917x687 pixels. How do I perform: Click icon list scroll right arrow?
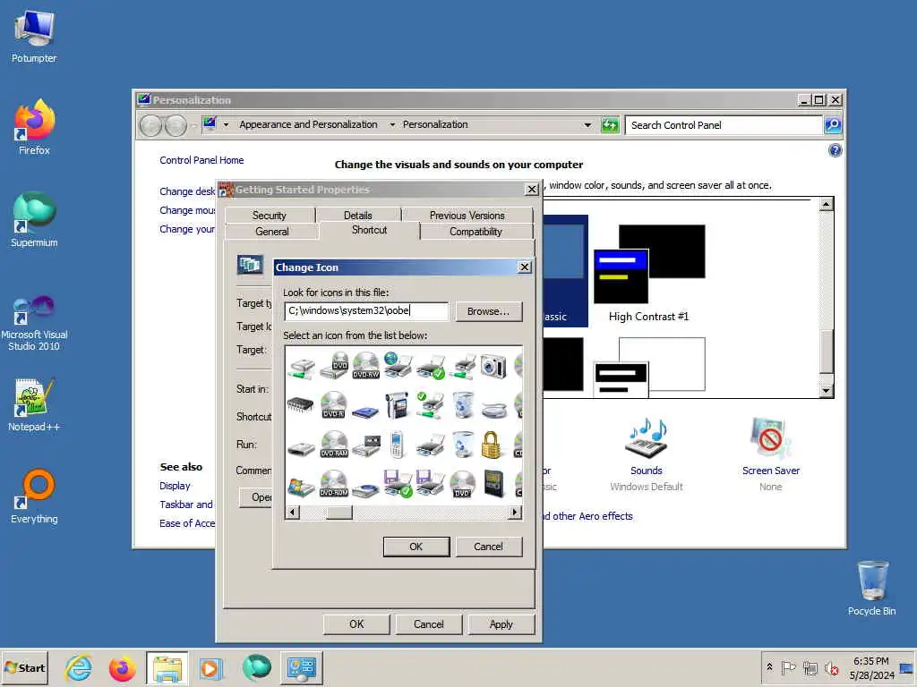click(515, 513)
